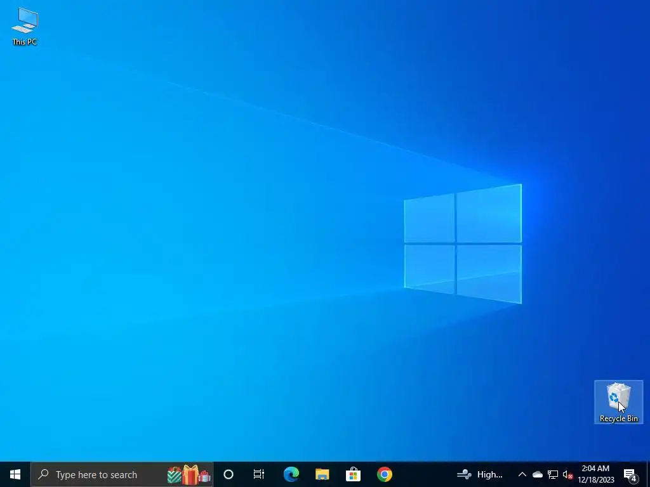This screenshot has height=487, width=650.
Task: Click the OneDrive cloud tray icon
Action: [538, 474]
